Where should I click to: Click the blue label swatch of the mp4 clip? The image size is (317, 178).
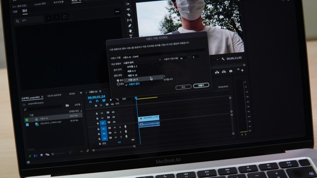(27, 125)
